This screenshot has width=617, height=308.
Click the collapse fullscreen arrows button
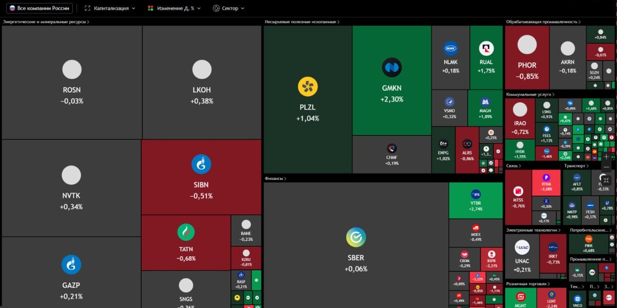[x=606, y=180]
